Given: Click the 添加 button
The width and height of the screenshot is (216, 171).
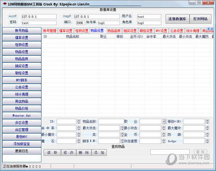Looking at the screenshot, I should click(99, 152).
